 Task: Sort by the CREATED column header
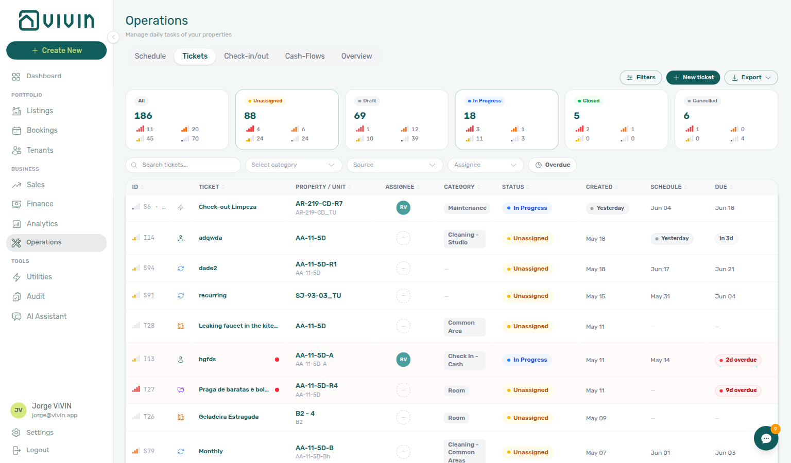point(601,187)
